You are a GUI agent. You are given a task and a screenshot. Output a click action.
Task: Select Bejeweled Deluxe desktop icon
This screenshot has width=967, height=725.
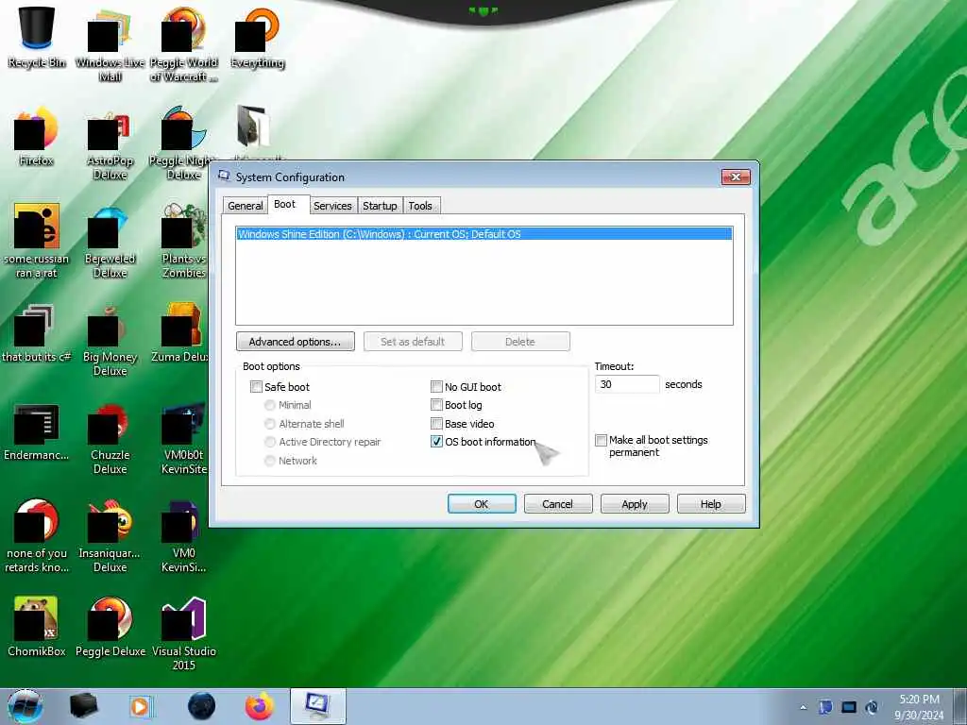110,241
